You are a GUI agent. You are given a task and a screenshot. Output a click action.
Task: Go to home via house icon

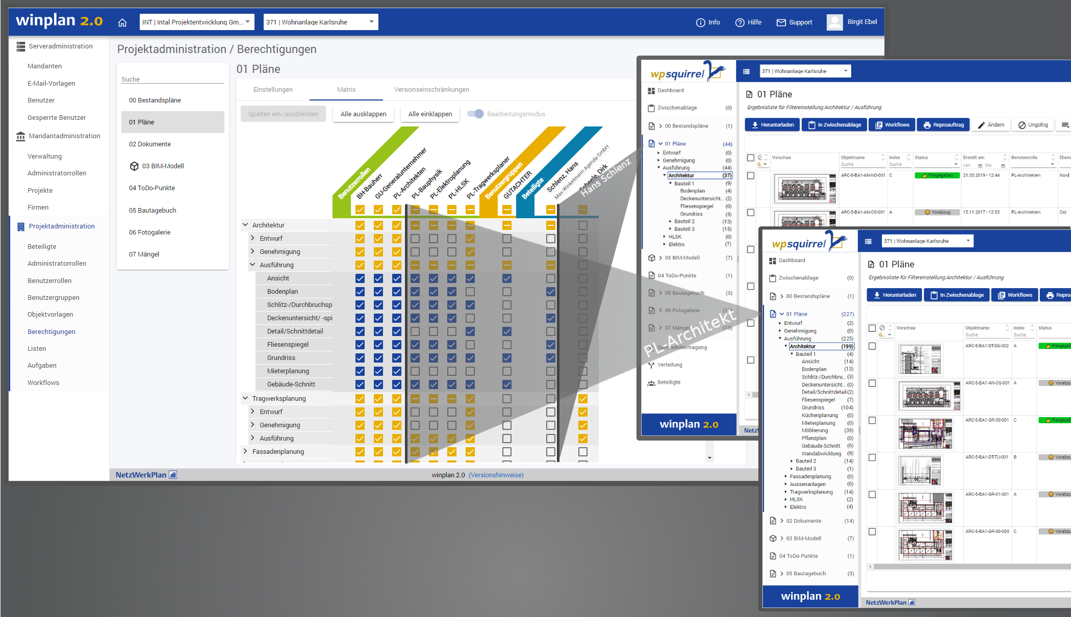122,22
